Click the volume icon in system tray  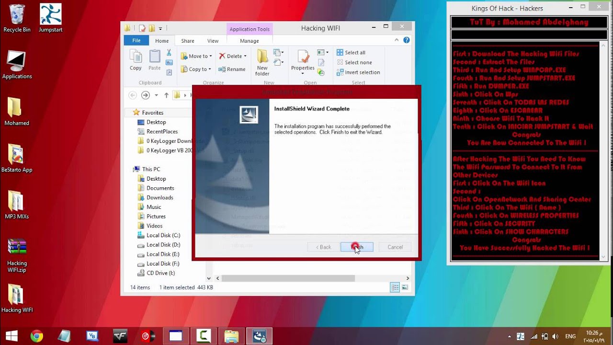click(556, 336)
